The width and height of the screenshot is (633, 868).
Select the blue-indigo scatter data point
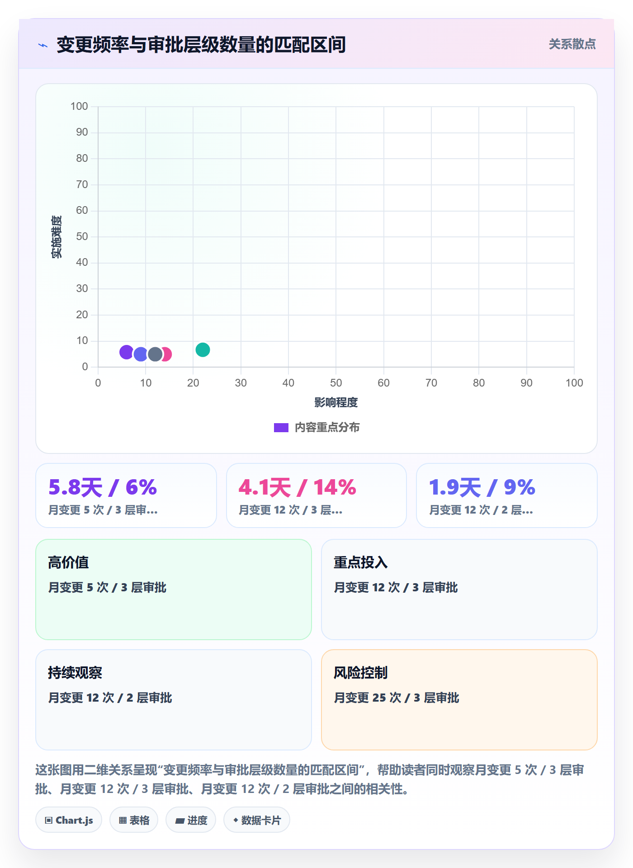(x=141, y=354)
